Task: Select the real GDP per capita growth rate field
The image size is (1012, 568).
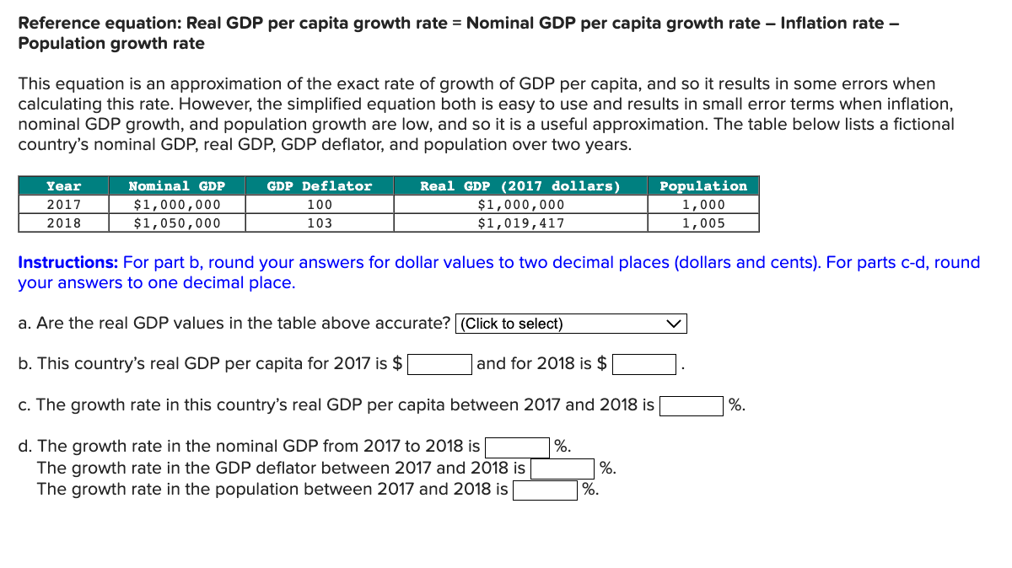Action: click(x=690, y=405)
